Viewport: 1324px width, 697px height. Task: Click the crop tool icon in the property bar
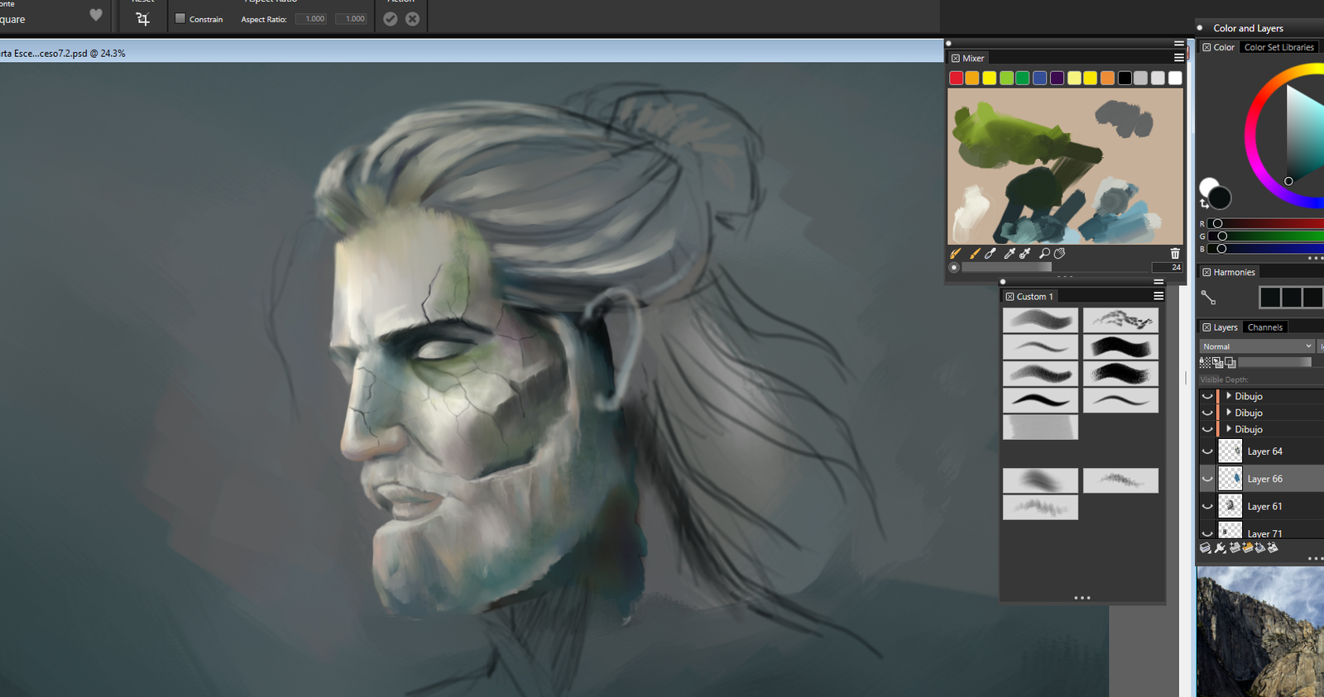[x=142, y=19]
